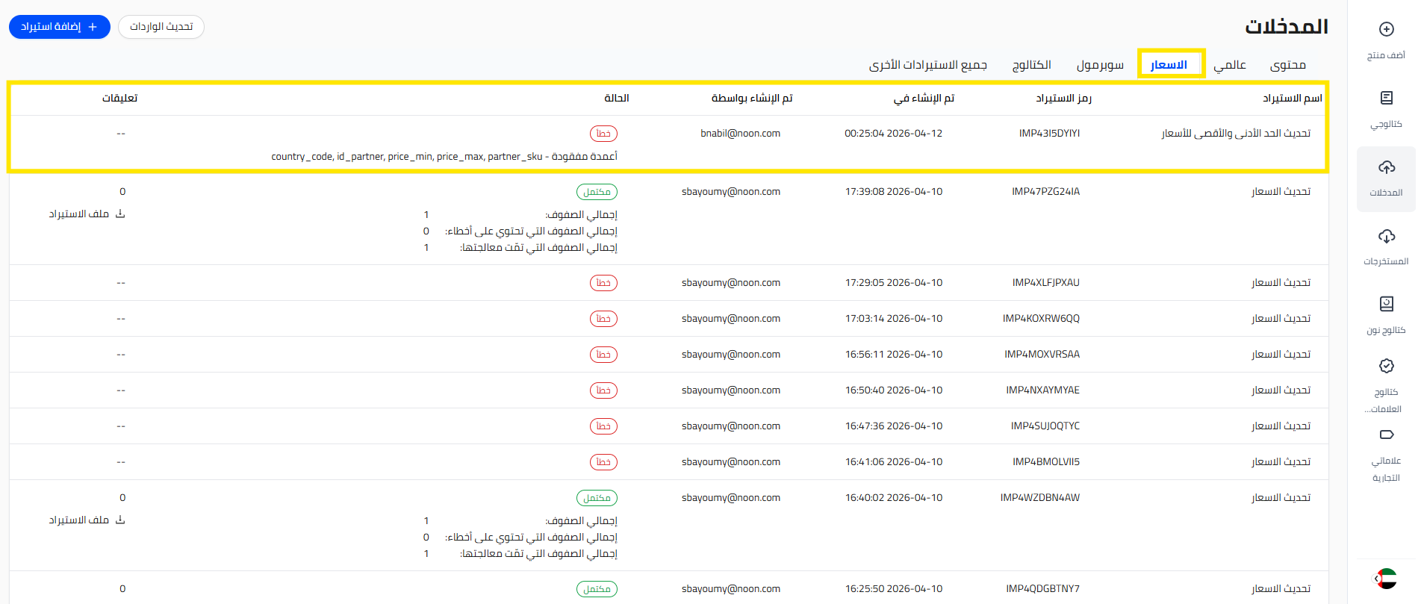Switch to the عالمي global tab

[x=1229, y=65]
